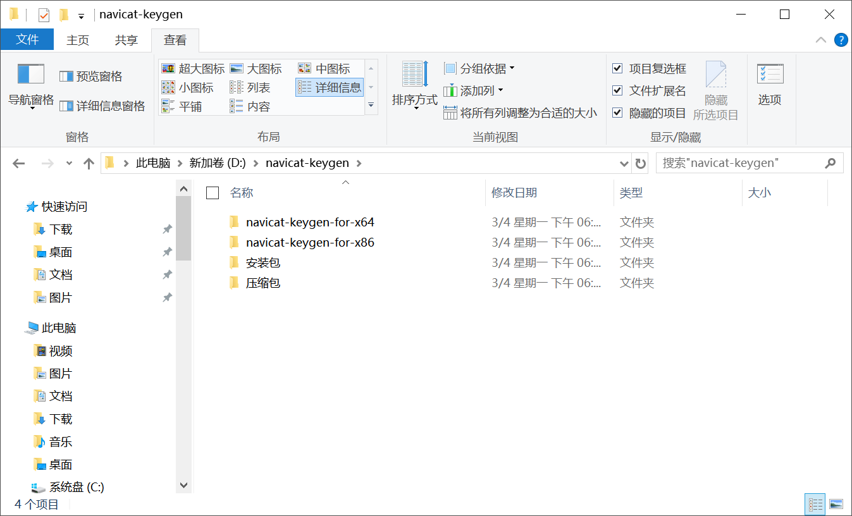Open the Group by dropdown
Screen dimensions: 852x516
(479, 68)
